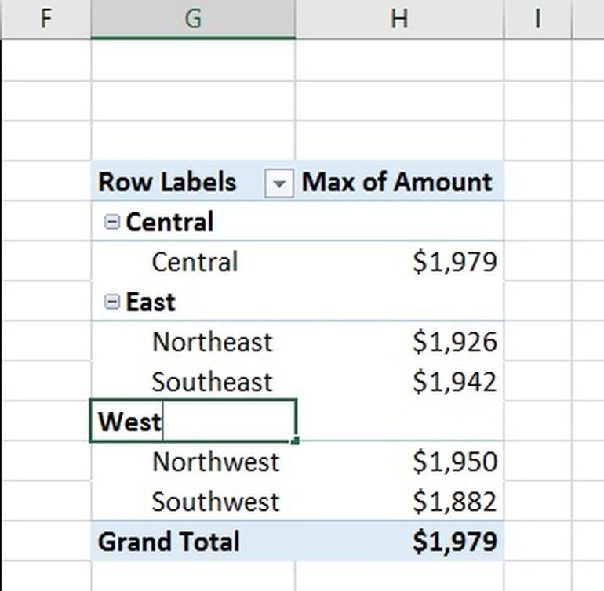Screen dimensions: 604x591
Task: Select the Central subregion row label
Action: [x=194, y=262]
